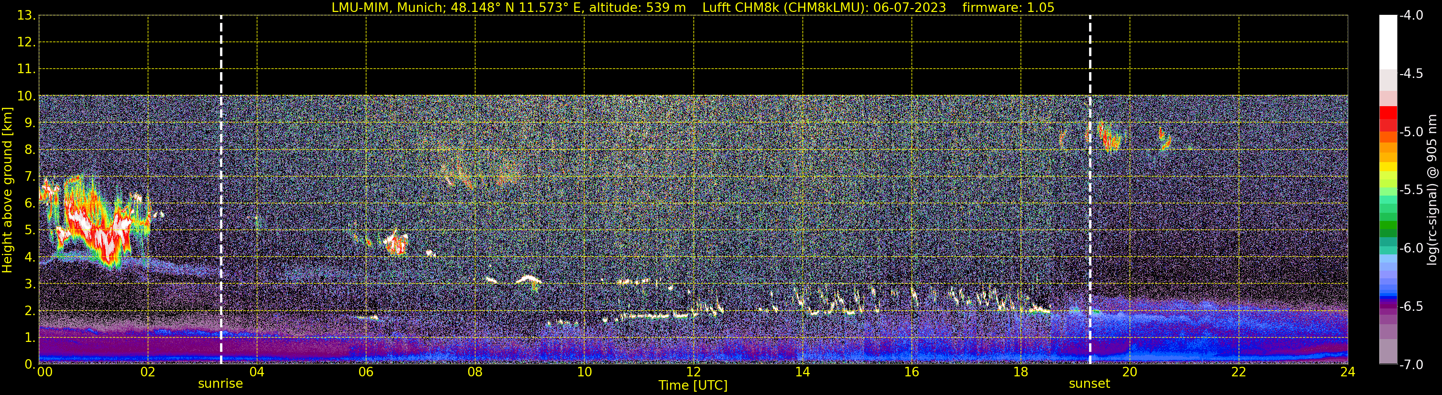The width and height of the screenshot is (1442, 395).
Task: Click the '-5.0' colorbar label
Action: (1411, 132)
